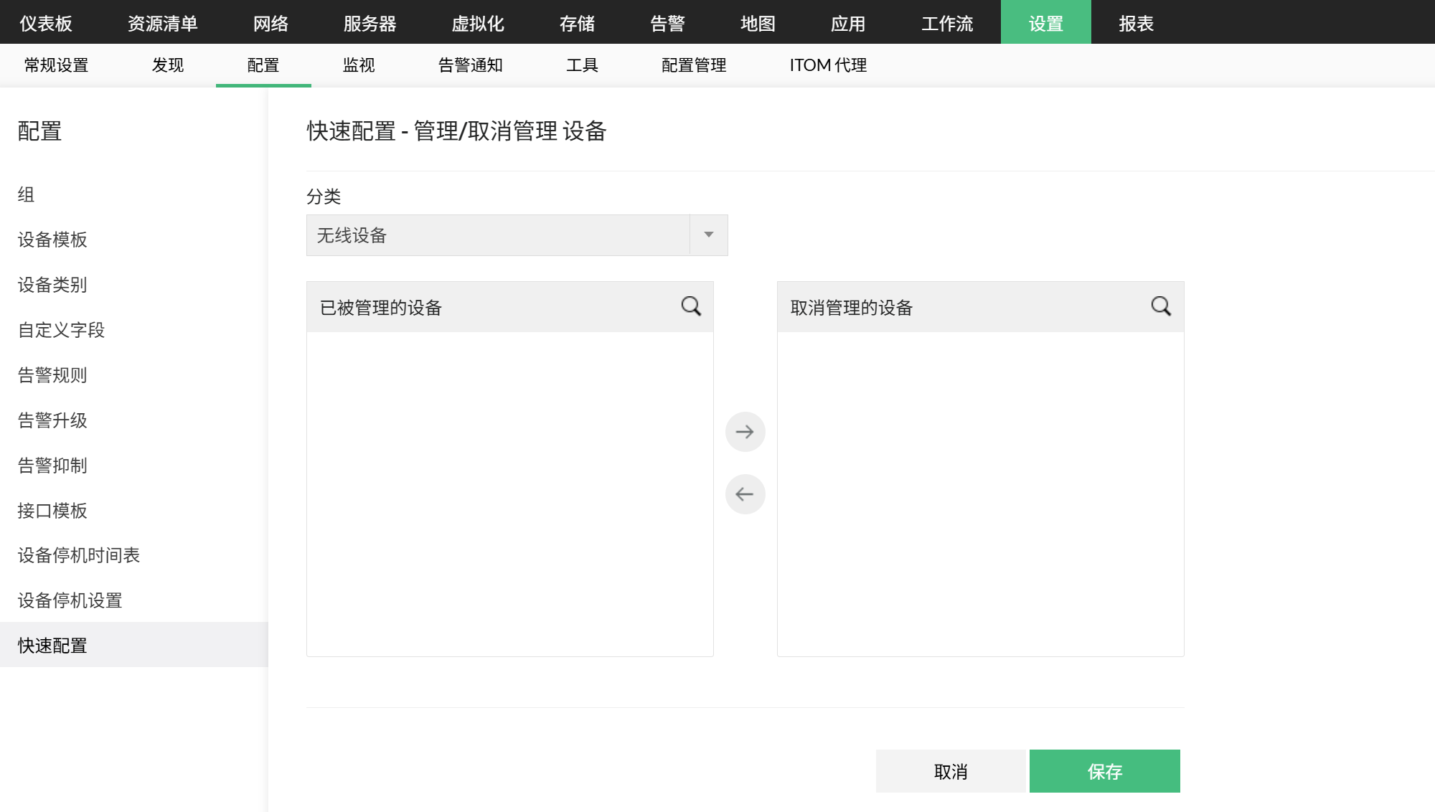
Task: Switch to the 配置 sub-tab
Action: pos(263,65)
